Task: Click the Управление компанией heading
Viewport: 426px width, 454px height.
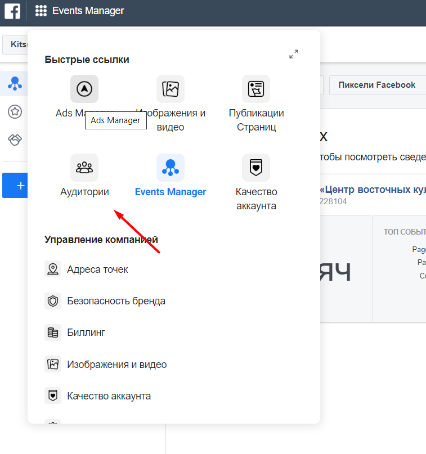Action: [x=101, y=240]
